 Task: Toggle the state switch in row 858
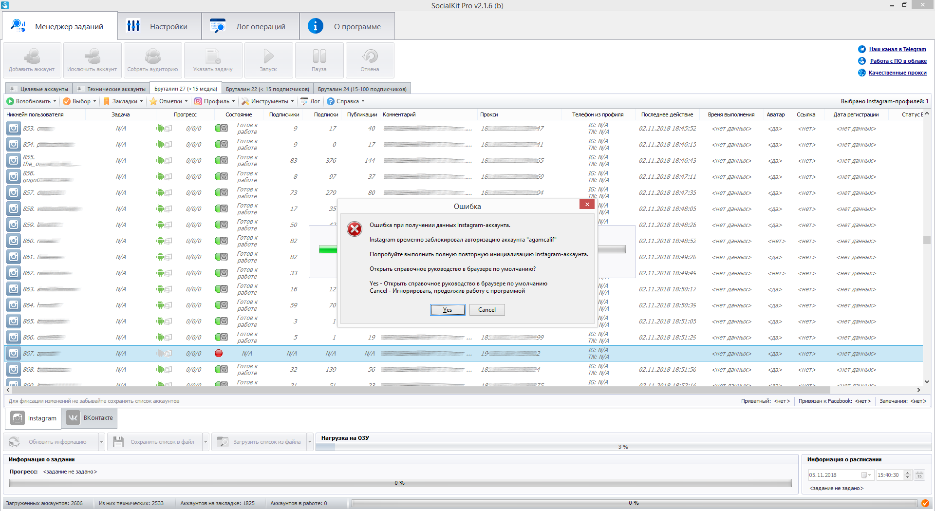pyautogui.click(x=221, y=209)
